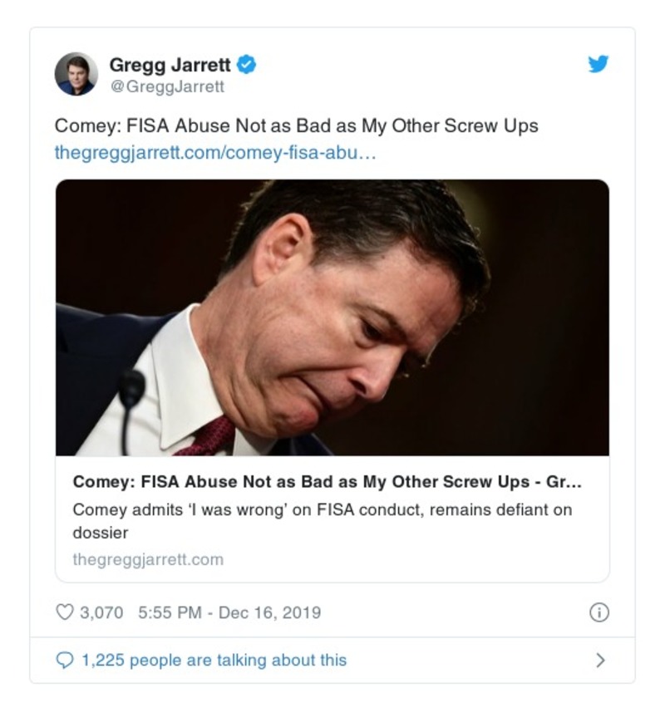
Task: Open the 5:55 PM tweet time
Action: pyautogui.click(x=170, y=612)
